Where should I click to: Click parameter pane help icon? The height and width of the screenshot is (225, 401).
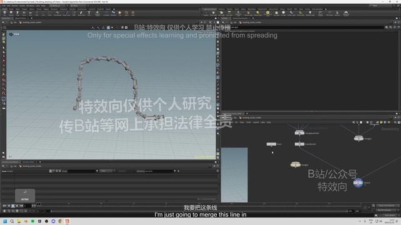tap(398, 27)
